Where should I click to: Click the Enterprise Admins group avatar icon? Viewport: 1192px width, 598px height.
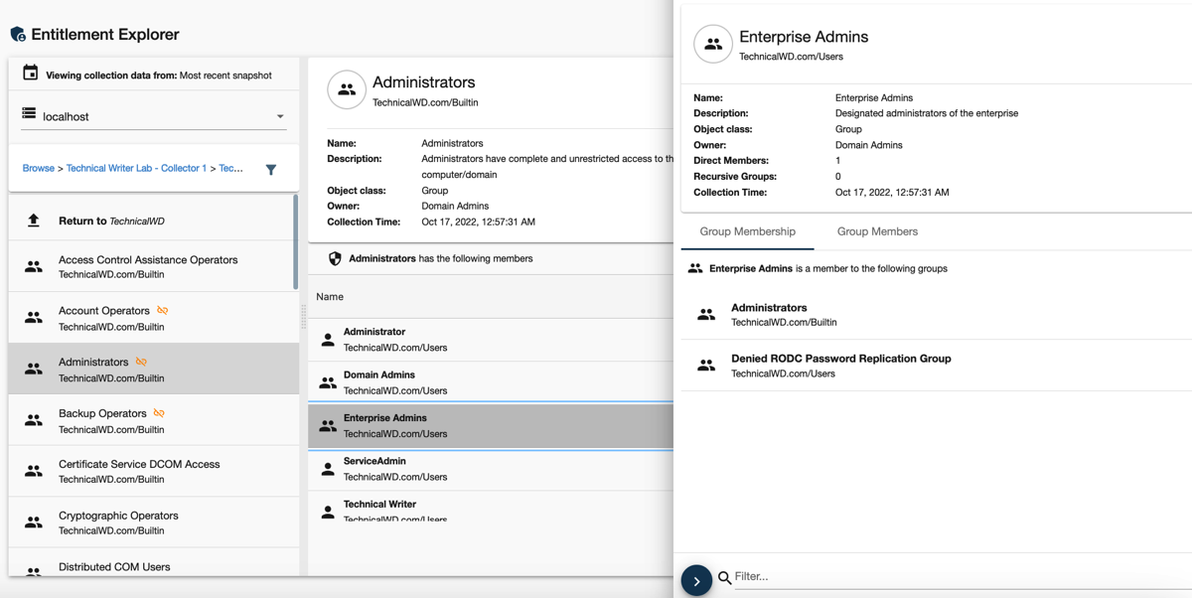(x=713, y=45)
